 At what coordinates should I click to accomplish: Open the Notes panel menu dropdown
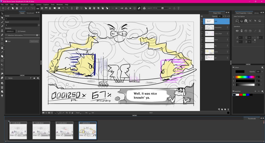click(x=38, y=78)
